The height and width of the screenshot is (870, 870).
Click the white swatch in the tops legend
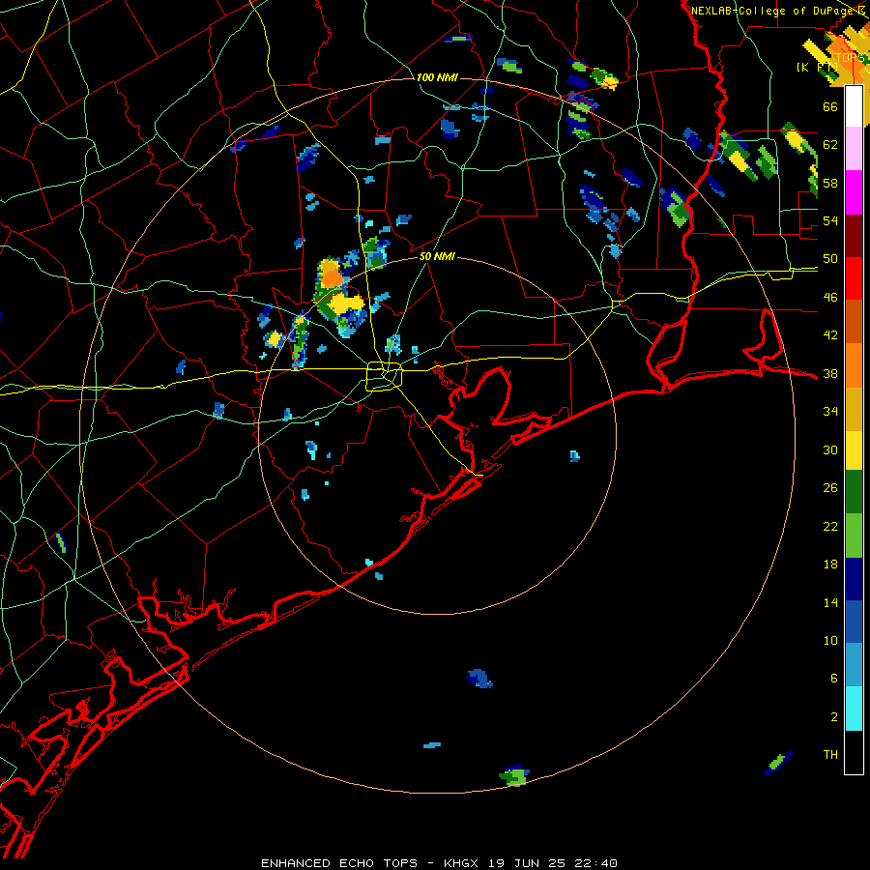click(x=854, y=106)
